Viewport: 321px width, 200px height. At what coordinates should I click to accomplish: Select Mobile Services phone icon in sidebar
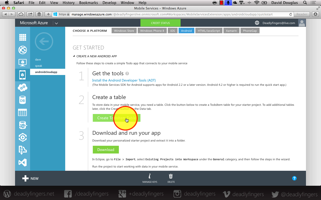pos(23,75)
